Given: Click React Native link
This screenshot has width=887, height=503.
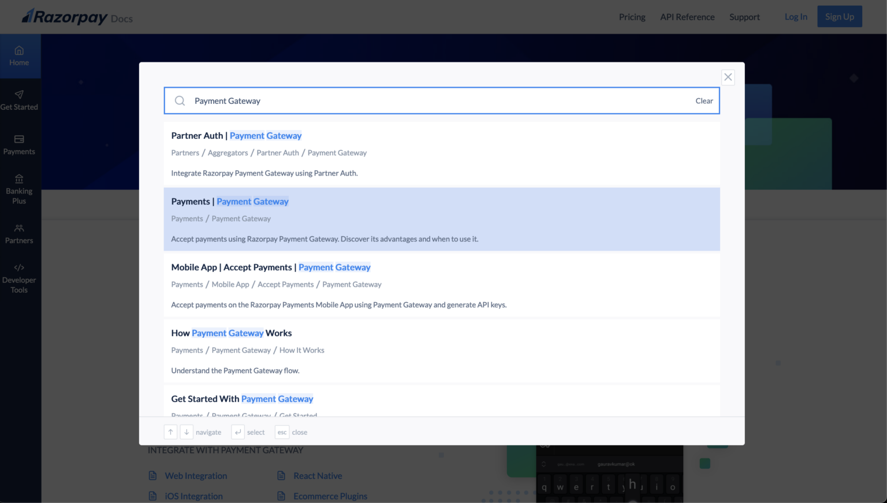Looking at the screenshot, I should 318,475.
